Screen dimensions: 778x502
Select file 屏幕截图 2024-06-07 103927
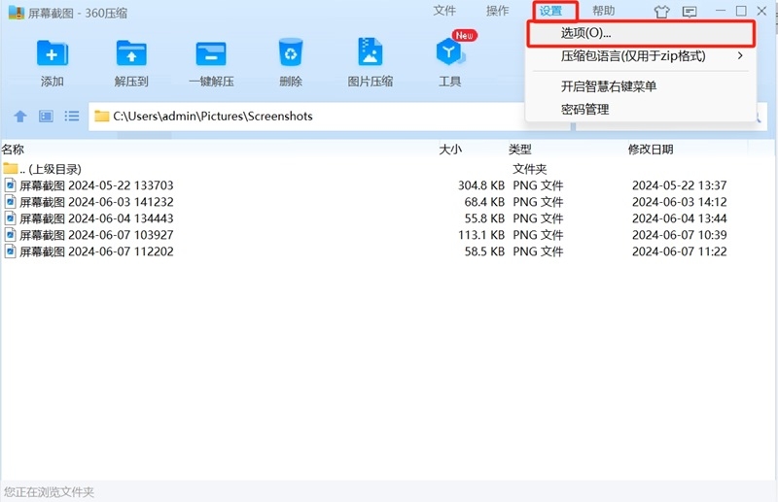tap(96, 235)
